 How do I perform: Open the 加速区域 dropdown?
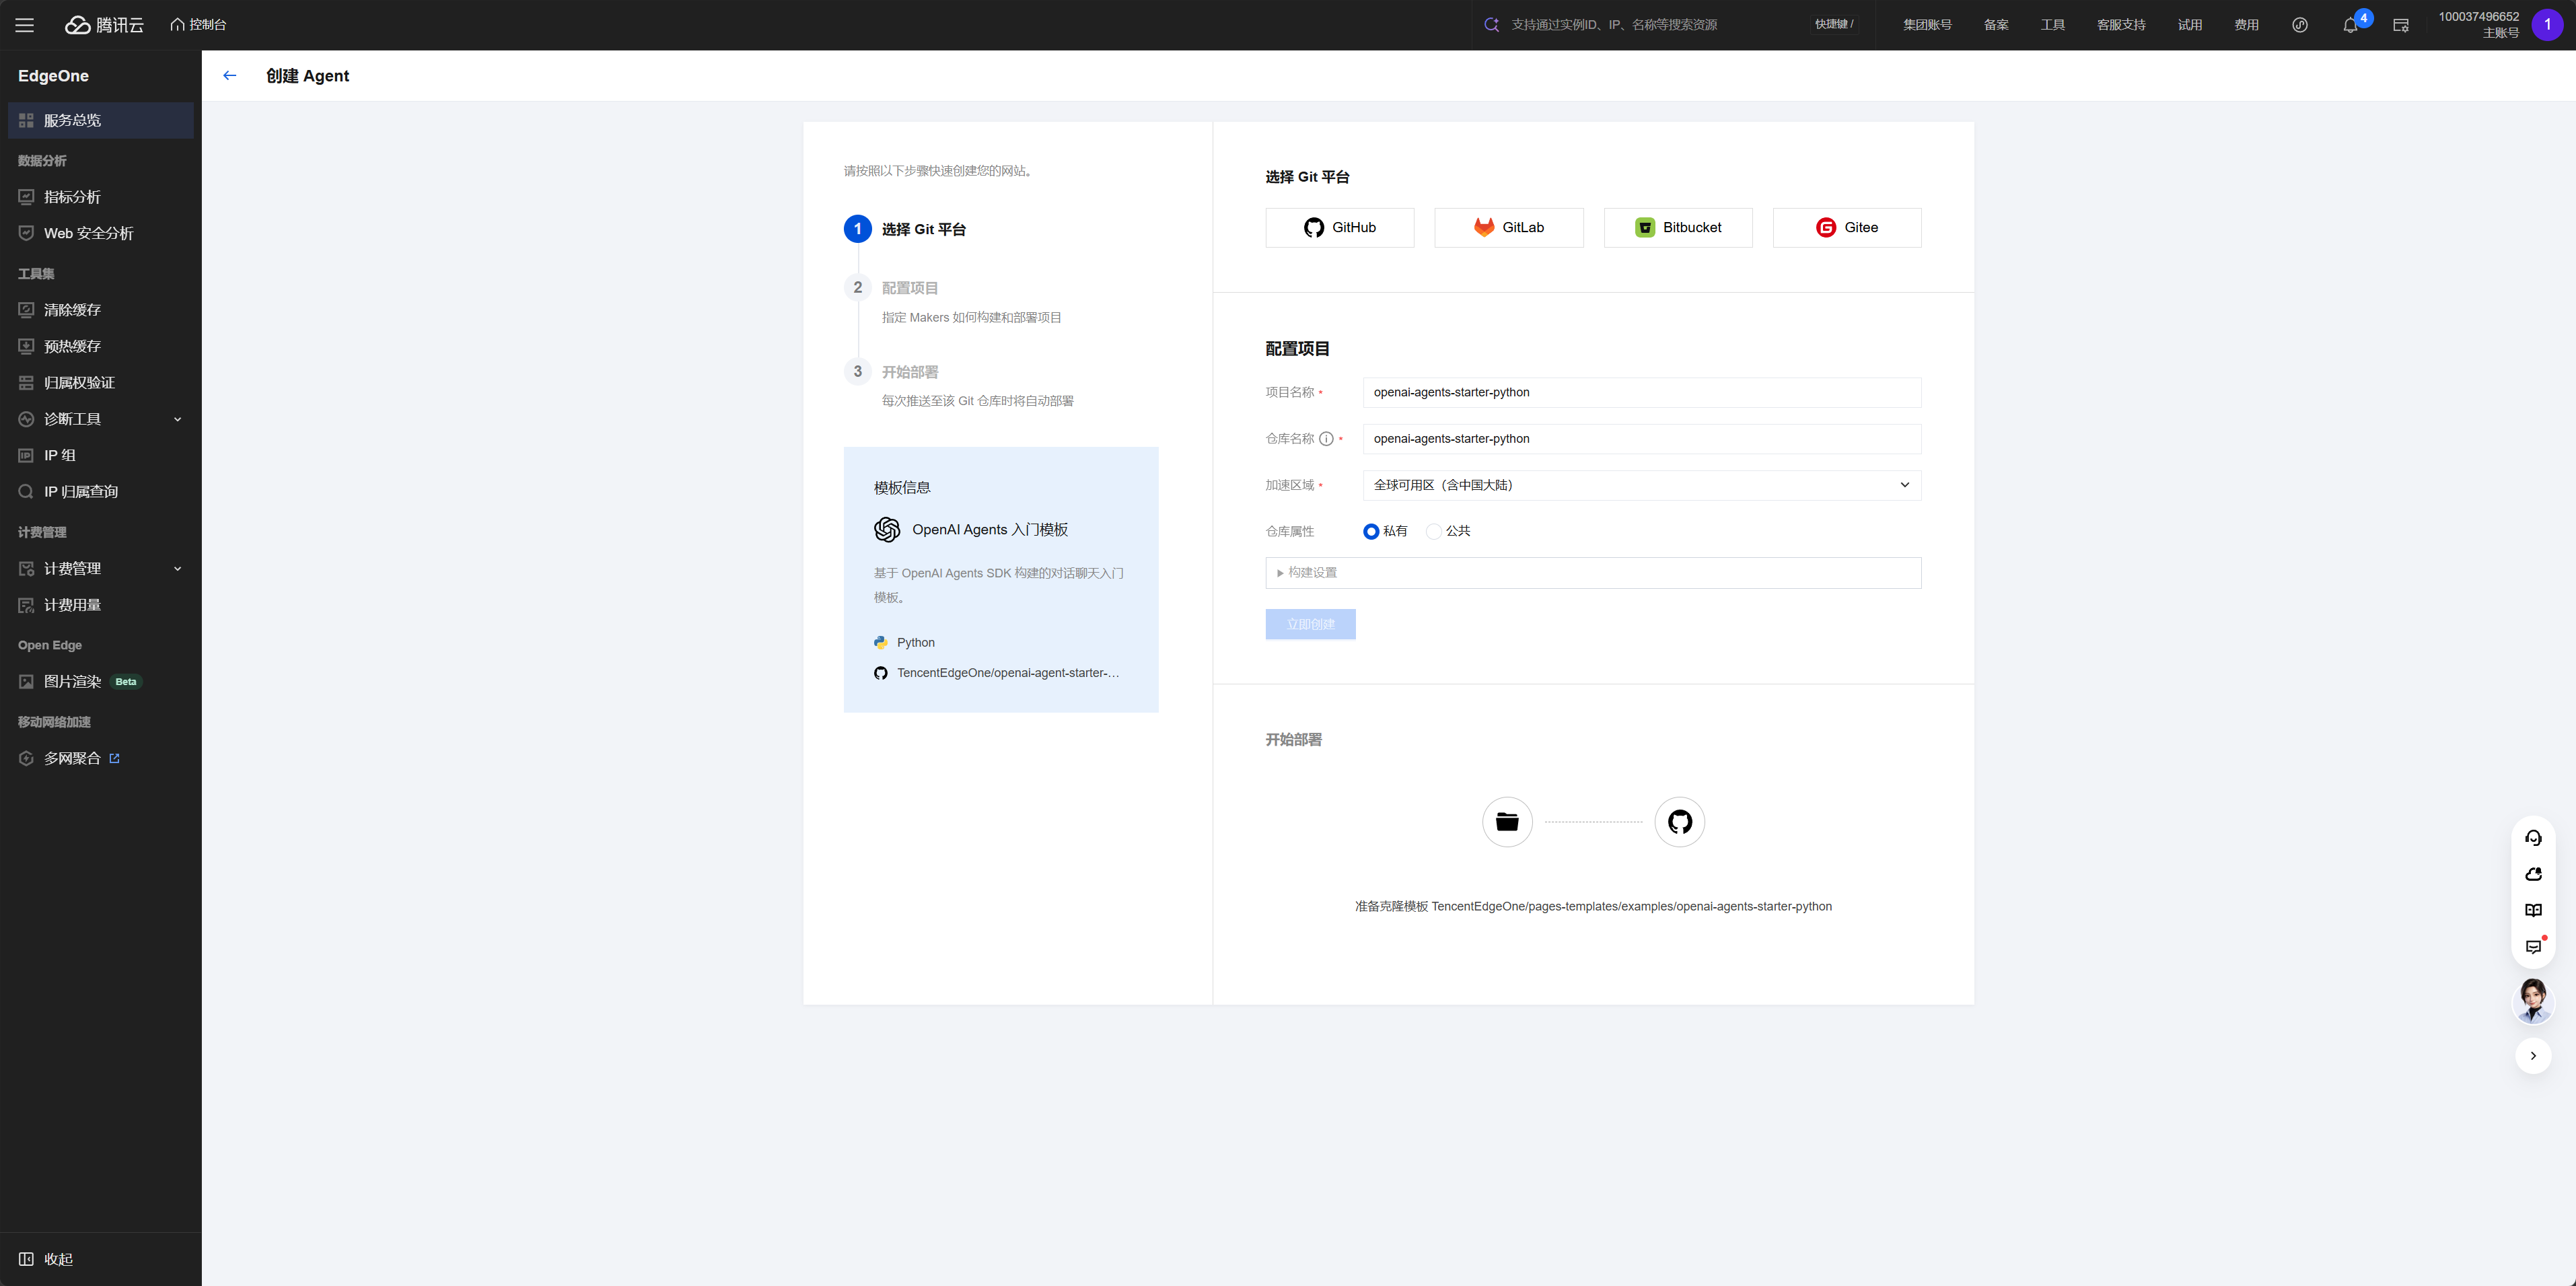1641,485
